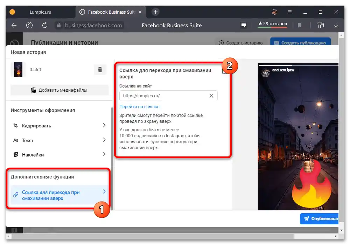Click chevron beside swipe-up link option
Image resolution: width=350 pixels, height=245 pixels.
(104, 192)
